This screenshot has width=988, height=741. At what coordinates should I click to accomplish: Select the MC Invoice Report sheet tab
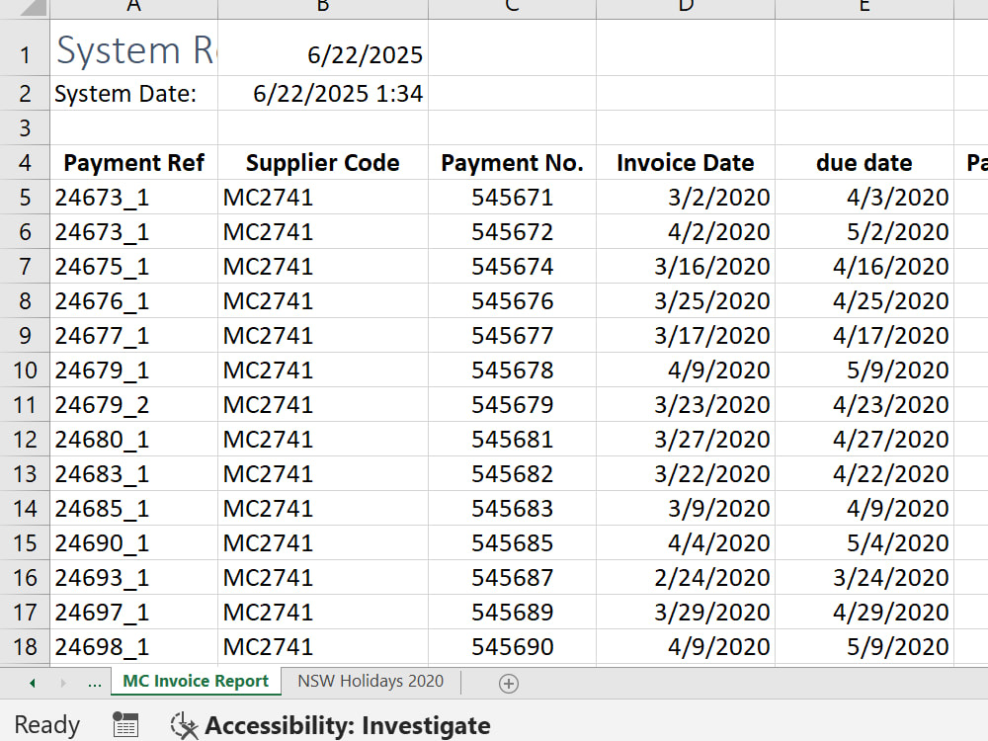[196, 681]
